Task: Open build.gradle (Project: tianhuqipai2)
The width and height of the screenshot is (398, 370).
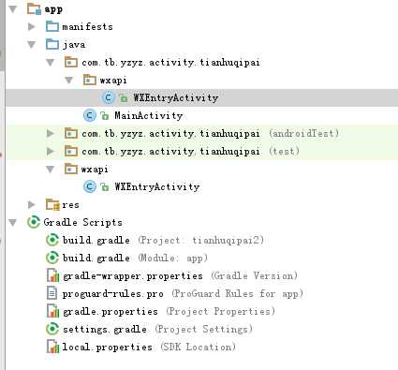Action: [x=163, y=241]
